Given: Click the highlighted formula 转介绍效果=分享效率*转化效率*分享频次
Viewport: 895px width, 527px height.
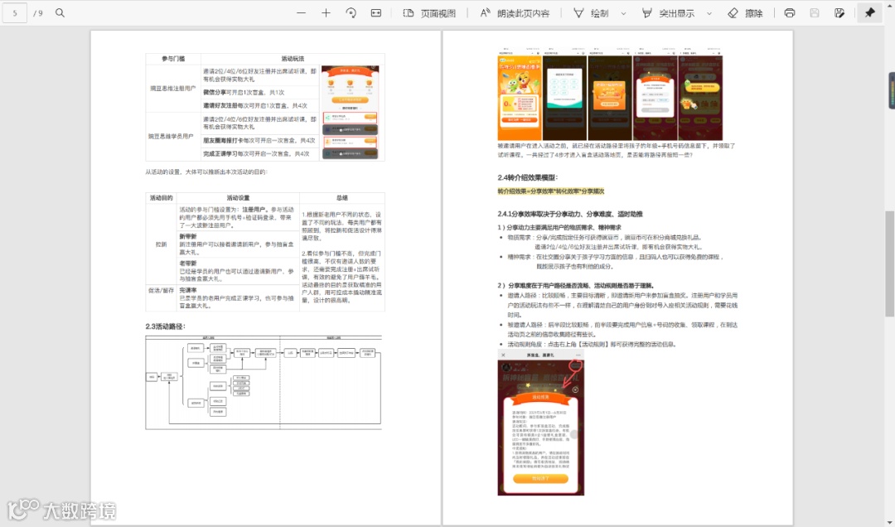Looking at the screenshot, I should coord(551,191).
